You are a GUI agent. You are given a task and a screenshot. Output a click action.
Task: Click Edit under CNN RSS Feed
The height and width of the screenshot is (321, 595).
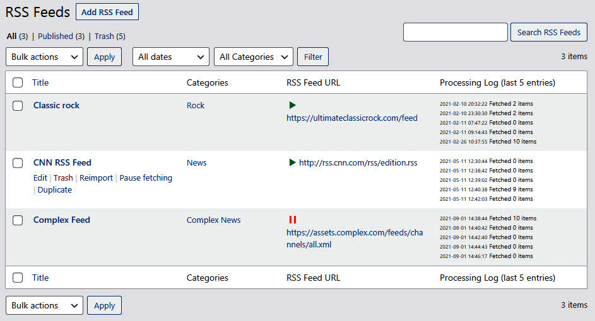pos(40,178)
